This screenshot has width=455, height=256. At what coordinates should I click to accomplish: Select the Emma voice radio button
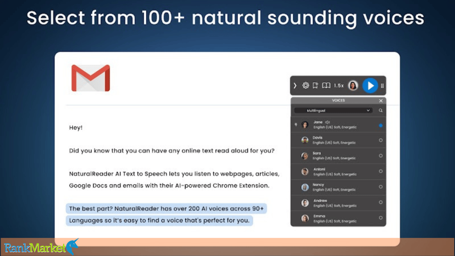[381, 218]
